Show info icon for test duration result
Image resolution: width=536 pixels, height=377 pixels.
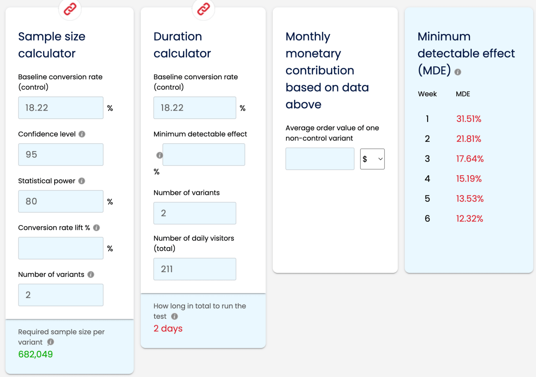[175, 316]
